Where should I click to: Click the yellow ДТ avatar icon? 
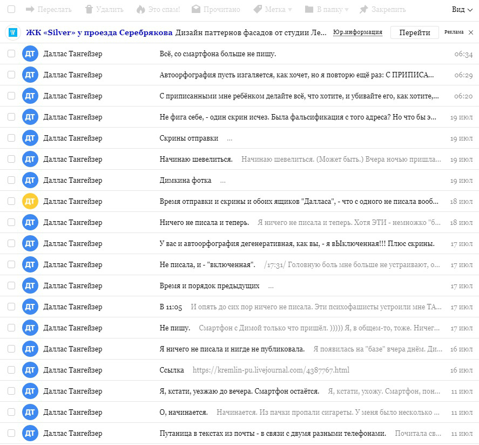(30, 201)
